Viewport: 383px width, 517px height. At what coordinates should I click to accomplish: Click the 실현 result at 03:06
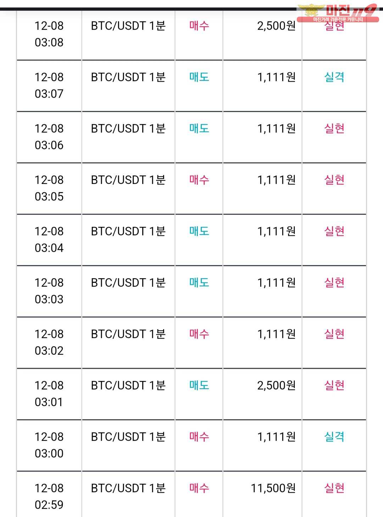click(x=334, y=129)
